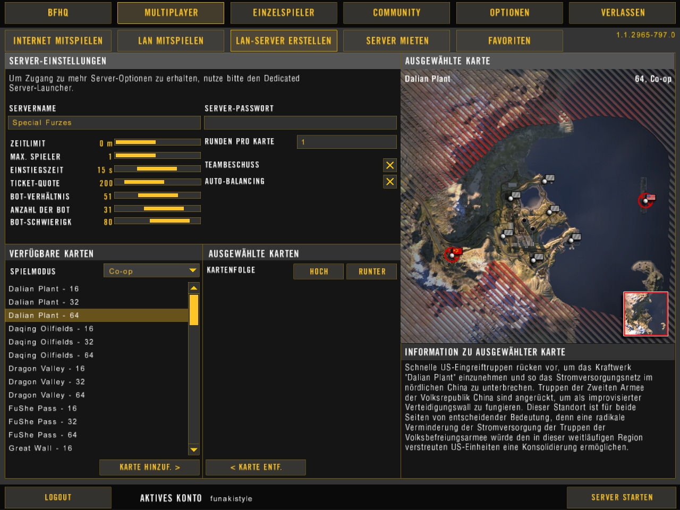Open the Favoriten tab

pos(509,41)
